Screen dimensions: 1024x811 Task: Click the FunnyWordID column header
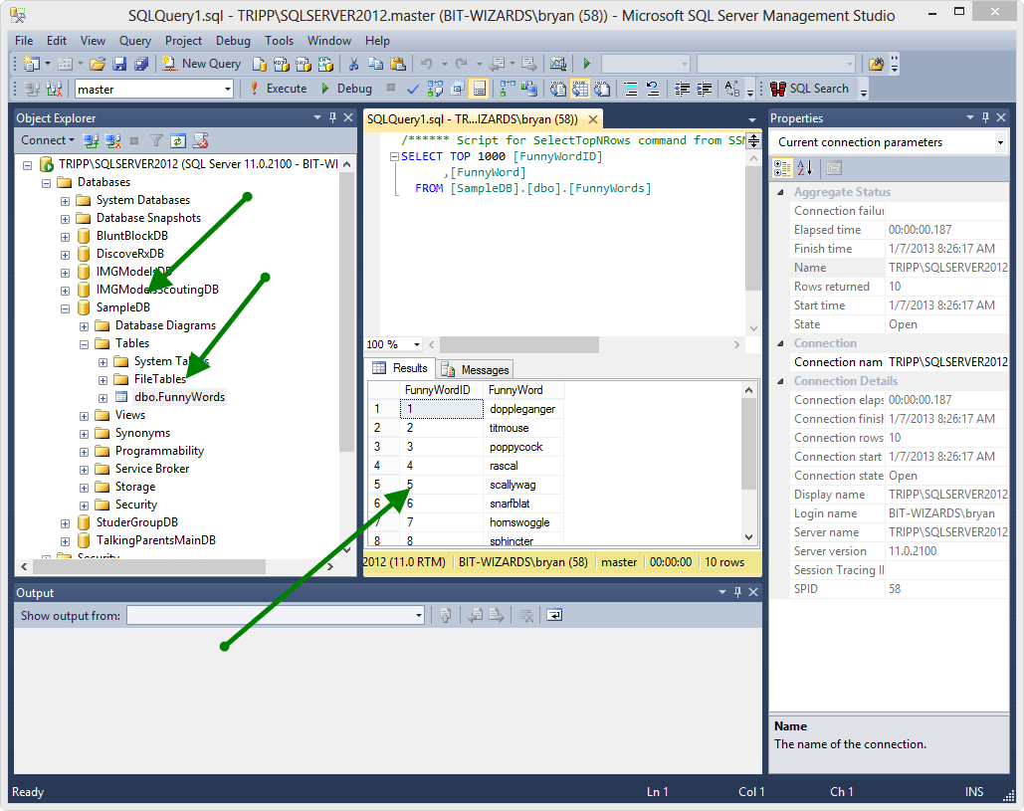pyautogui.click(x=442, y=390)
